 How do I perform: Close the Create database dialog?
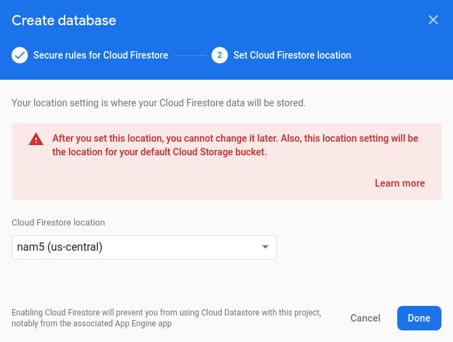pyautogui.click(x=433, y=20)
